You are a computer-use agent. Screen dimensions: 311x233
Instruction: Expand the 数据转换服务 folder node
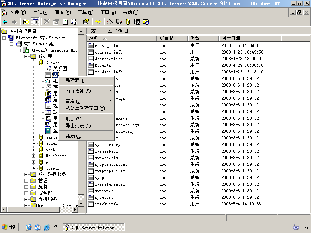(26, 174)
